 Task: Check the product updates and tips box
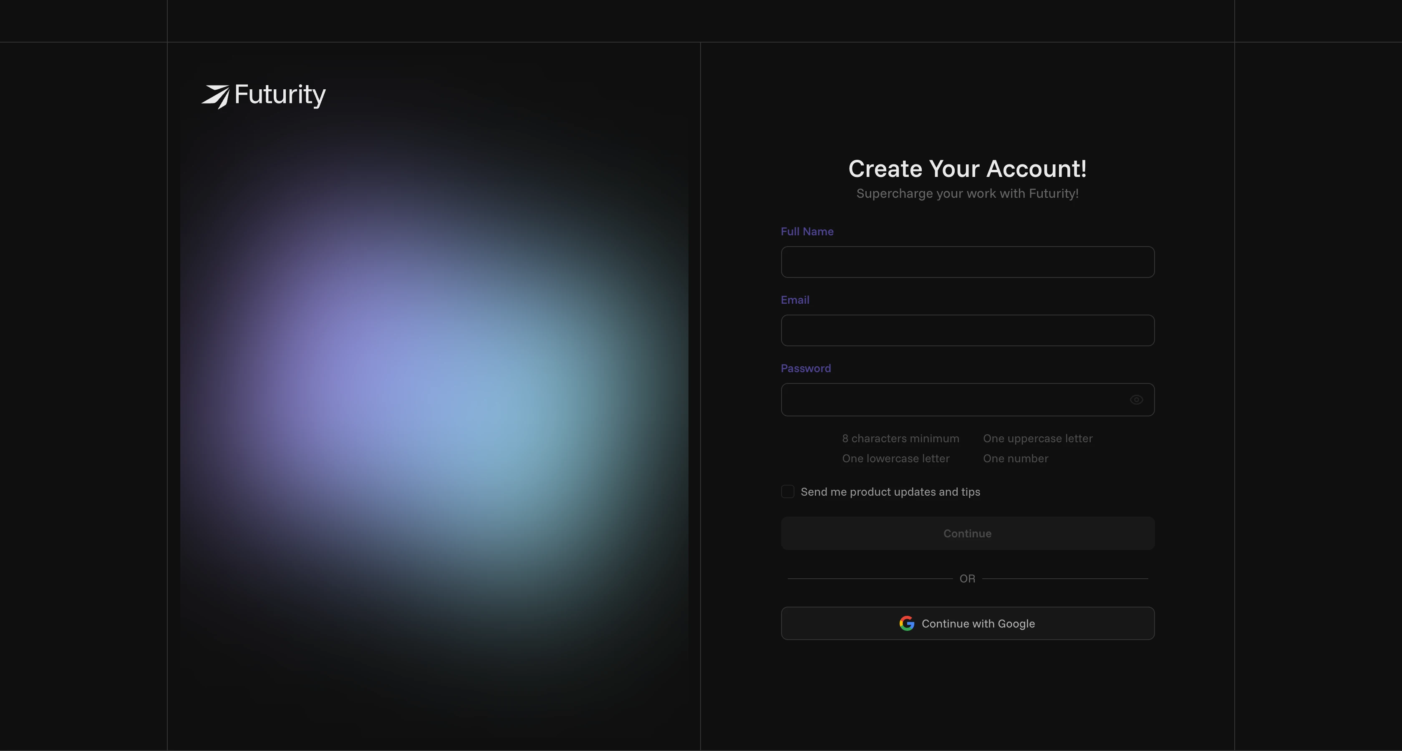point(787,491)
